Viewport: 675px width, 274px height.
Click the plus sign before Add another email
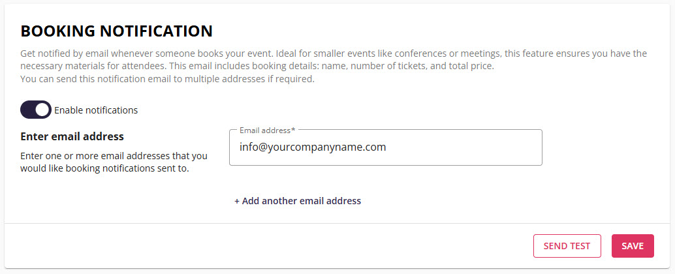click(x=237, y=201)
